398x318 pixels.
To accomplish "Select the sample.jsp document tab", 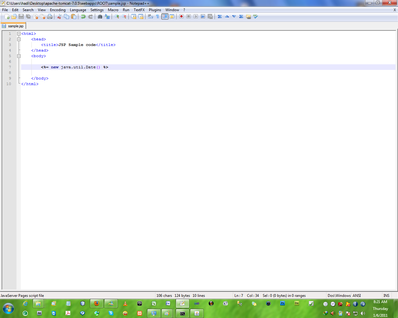I will [13, 26].
